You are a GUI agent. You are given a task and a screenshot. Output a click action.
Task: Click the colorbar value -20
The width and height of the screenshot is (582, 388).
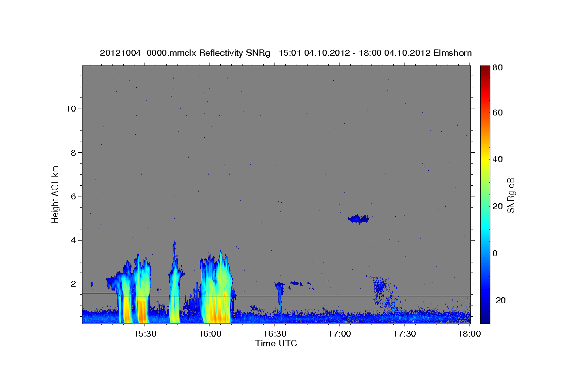point(498,300)
